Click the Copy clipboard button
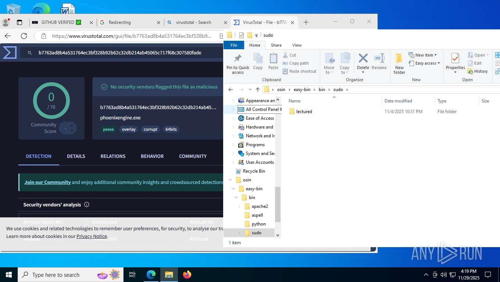500x282 pixels. click(x=258, y=61)
